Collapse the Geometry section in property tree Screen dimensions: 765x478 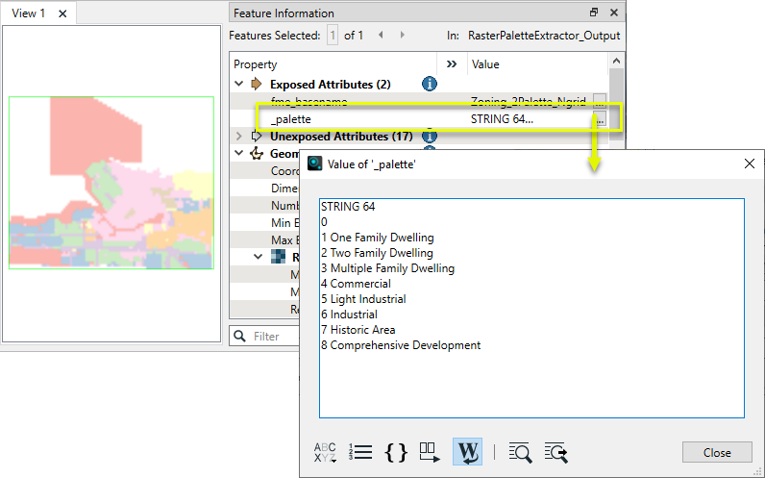[239, 154]
